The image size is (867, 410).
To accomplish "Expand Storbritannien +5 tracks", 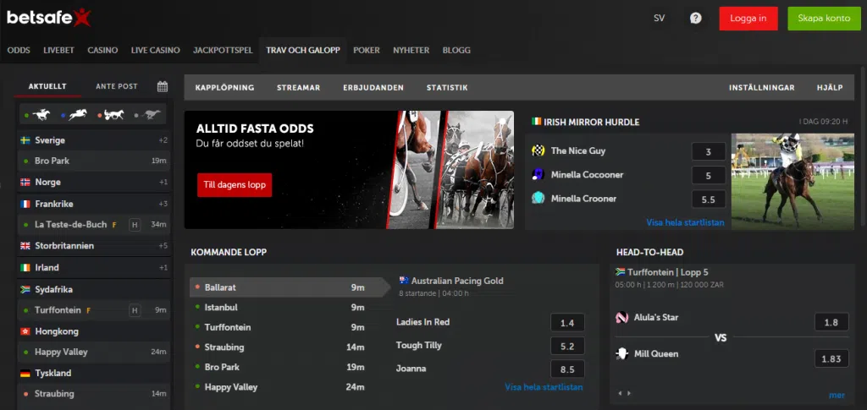I will click(x=163, y=245).
